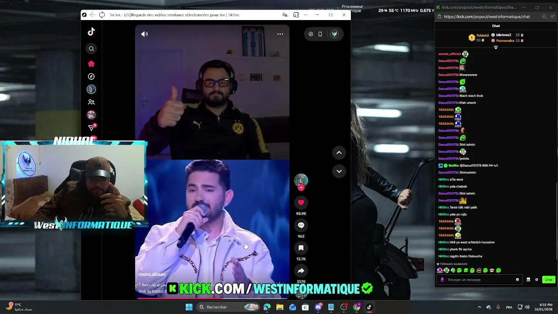
Task: Open Kick chat settings gear
Action: [537, 280]
